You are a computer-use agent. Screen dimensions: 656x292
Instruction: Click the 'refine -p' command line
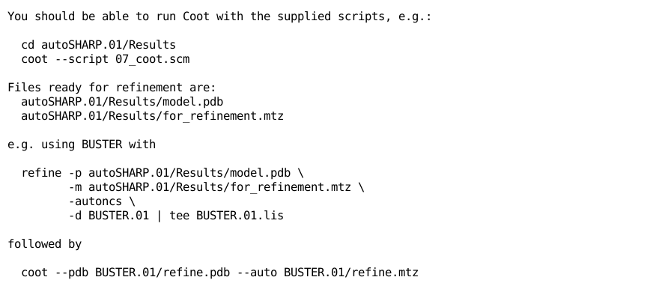(163, 173)
